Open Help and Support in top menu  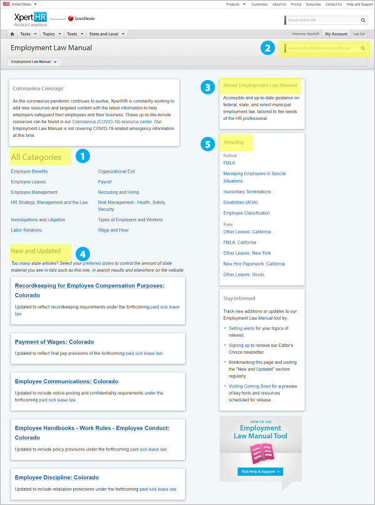(x=359, y=4)
